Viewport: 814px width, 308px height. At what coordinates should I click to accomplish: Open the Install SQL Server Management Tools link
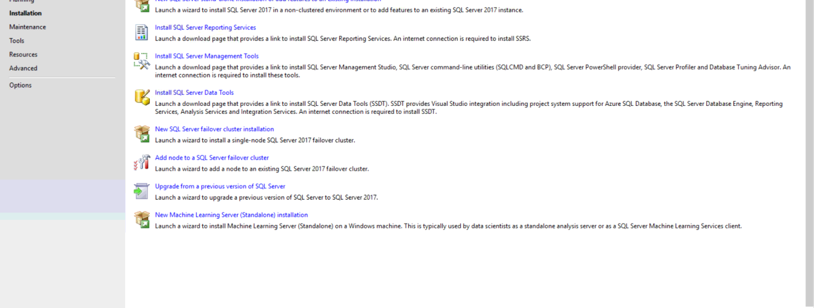pyautogui.click(x=207, y=56)
